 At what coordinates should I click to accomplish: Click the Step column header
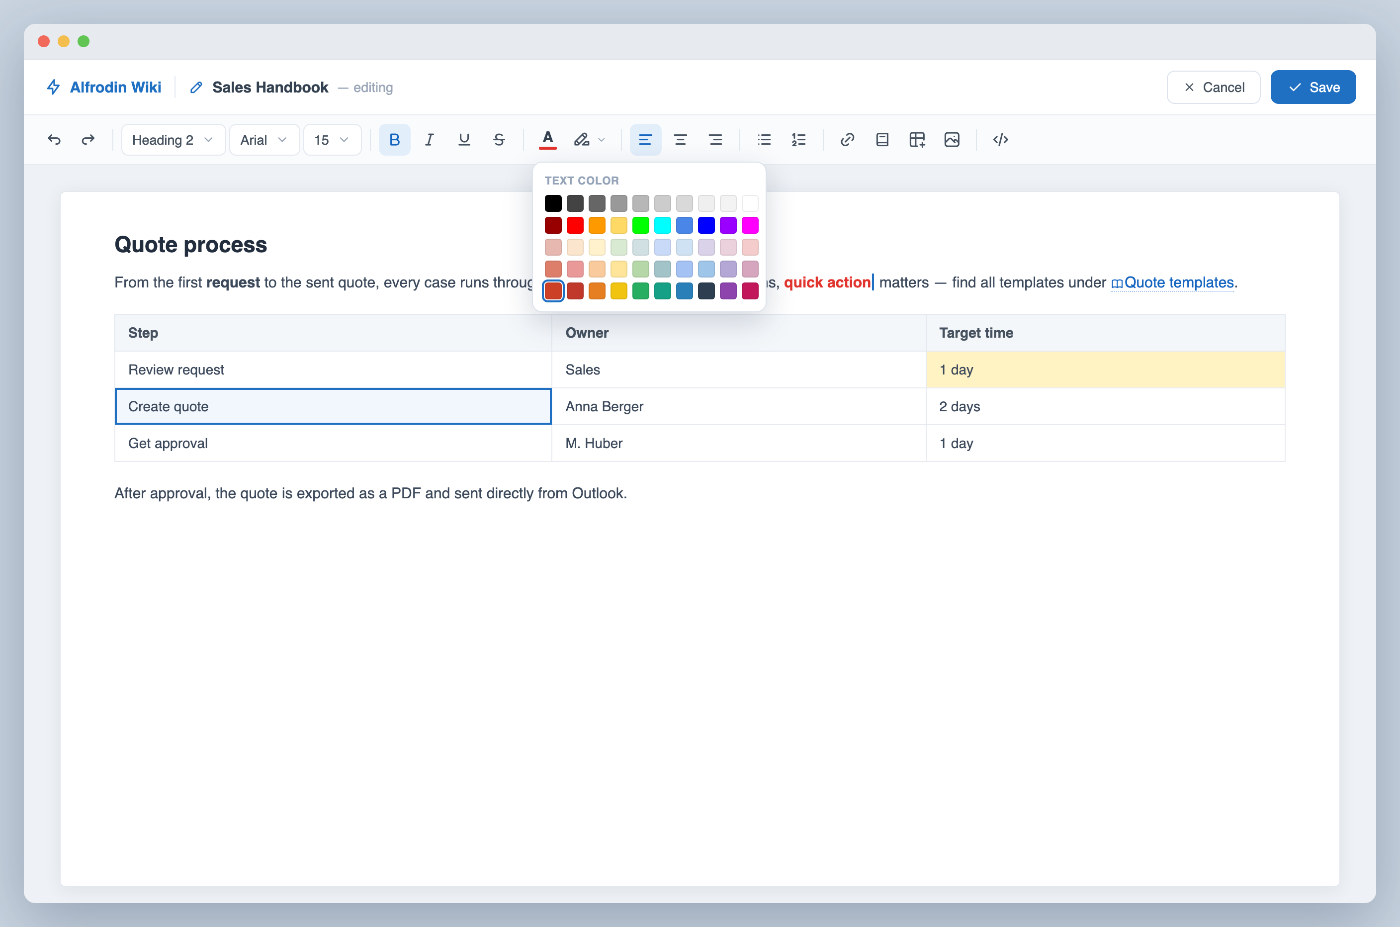tap(333, 333)
